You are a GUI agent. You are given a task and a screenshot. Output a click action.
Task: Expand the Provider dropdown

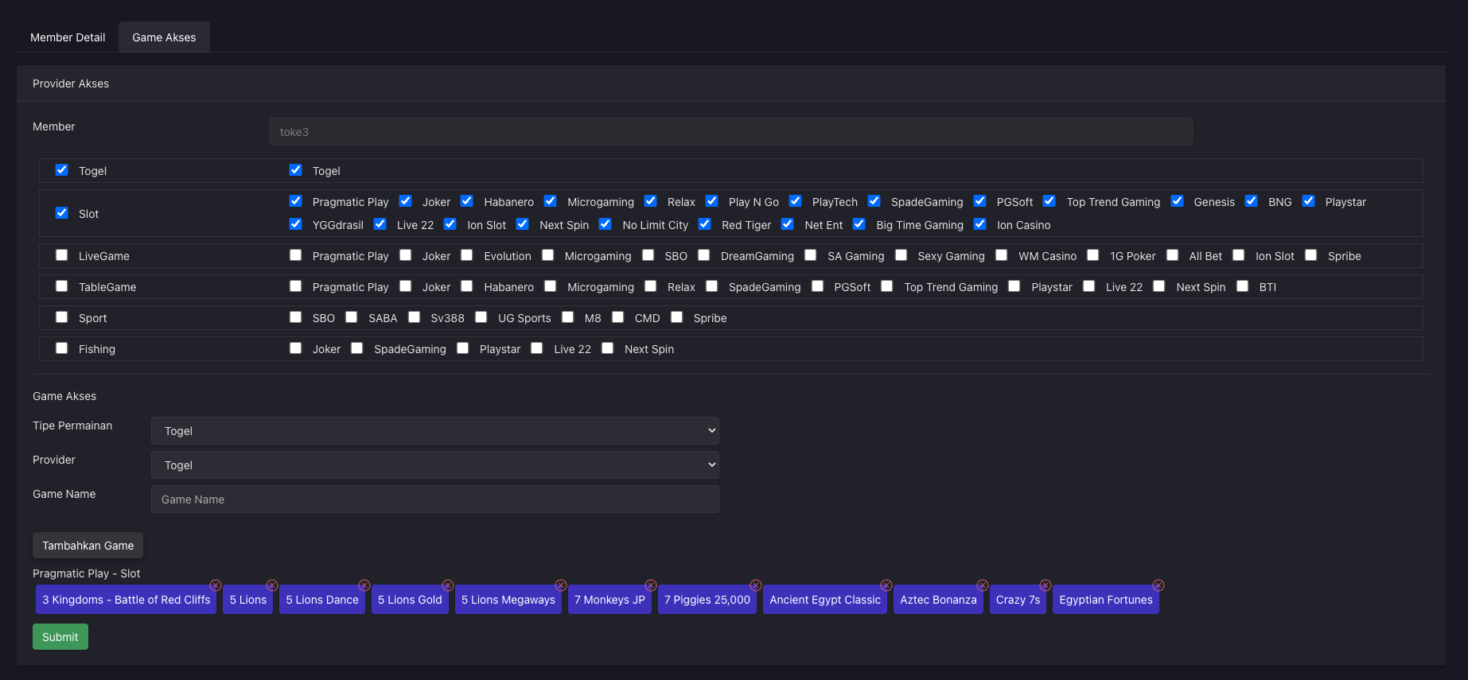pyautogui.click(x=434, y=465)
